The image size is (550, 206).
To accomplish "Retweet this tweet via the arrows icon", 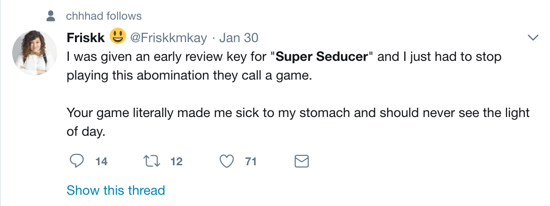I will coord(152,161).
